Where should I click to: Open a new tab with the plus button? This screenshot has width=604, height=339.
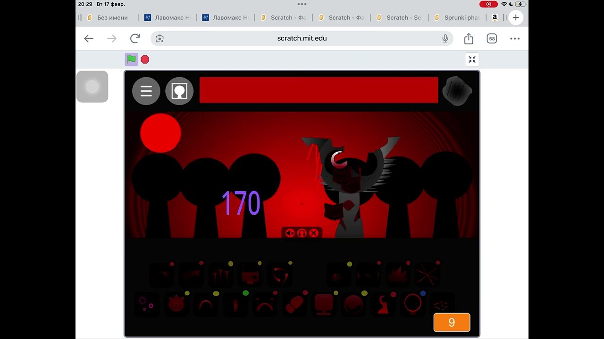[516, 17]
